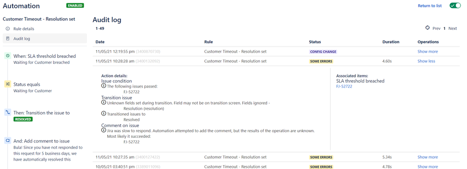This screenshot has height=169, width=467.
Task: Click the green RESOLVED status badge
Action: 23,119
